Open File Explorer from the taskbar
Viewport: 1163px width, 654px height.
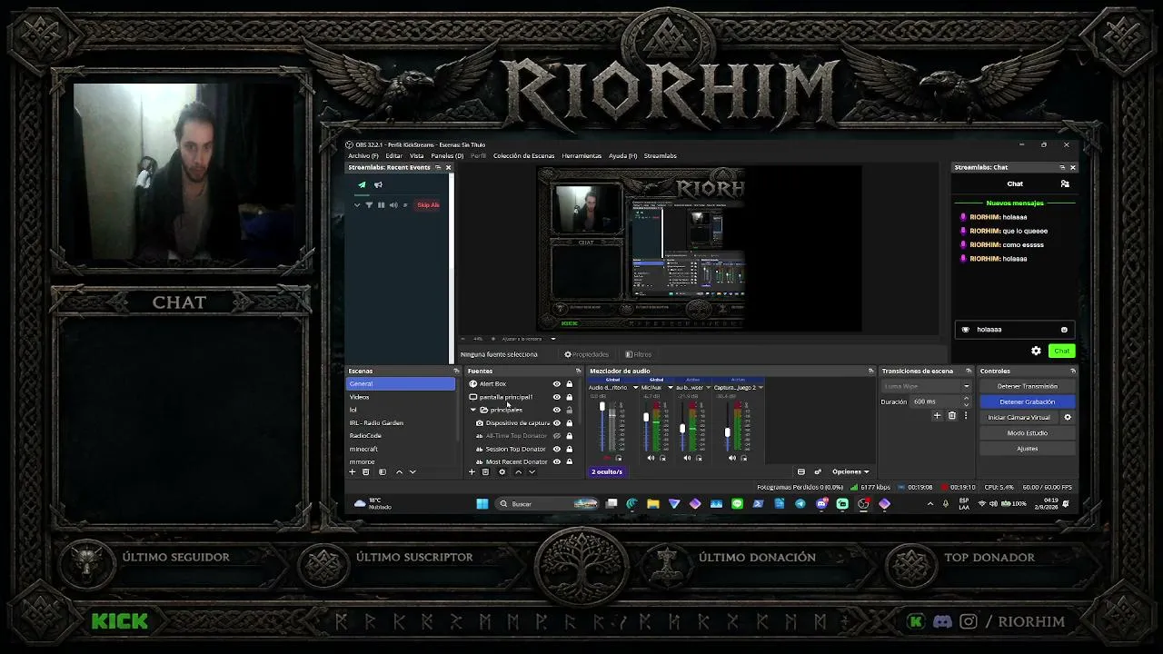coord(652,504)
